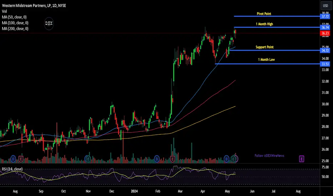Select the MA (50, close, 0) legend
Image resolution: width=333 pixels, height=196 pixels.
(14, 17)
